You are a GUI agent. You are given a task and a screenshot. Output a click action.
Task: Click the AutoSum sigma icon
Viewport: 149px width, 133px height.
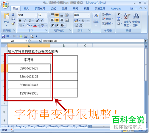(119, 14)
